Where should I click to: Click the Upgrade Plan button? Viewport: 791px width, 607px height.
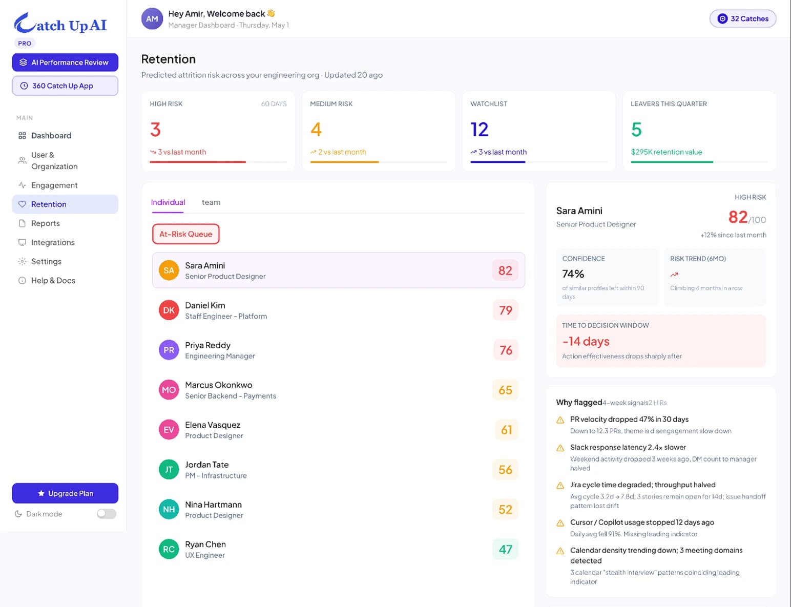pyautogui.click(x=65, y=493)
